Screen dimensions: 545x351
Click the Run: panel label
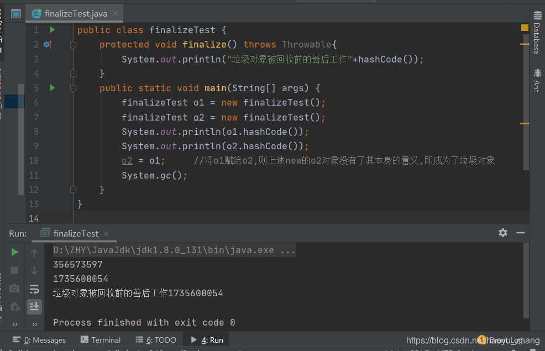tap(18, 233)
